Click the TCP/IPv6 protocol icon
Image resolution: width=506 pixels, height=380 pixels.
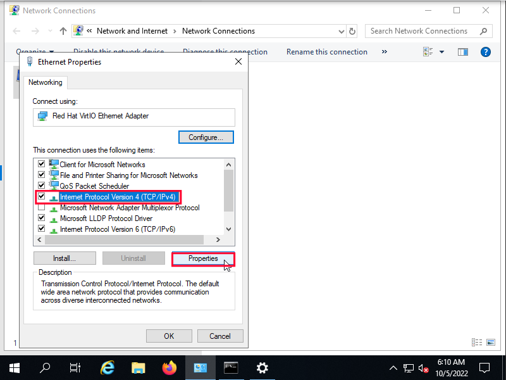point(54,231)
